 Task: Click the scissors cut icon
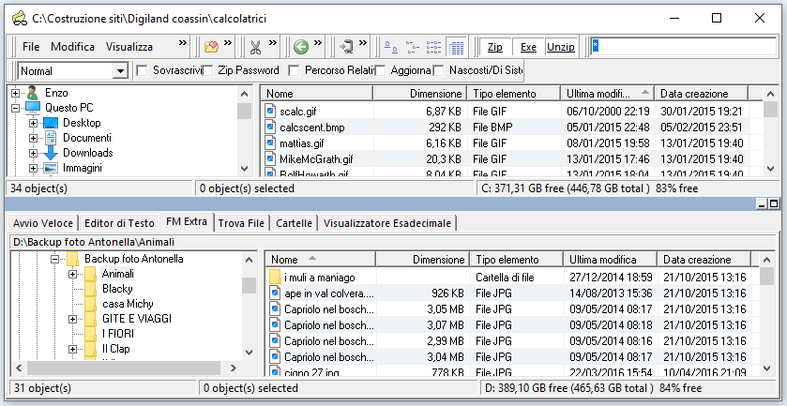(255, 47)
